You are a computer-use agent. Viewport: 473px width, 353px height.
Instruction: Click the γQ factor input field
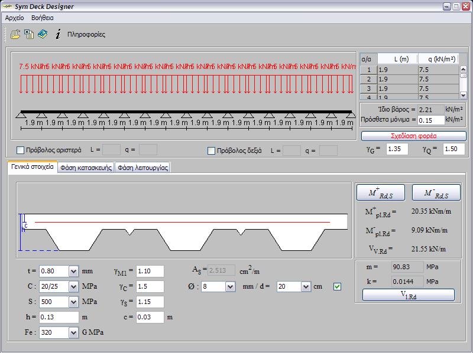point(453,149)
